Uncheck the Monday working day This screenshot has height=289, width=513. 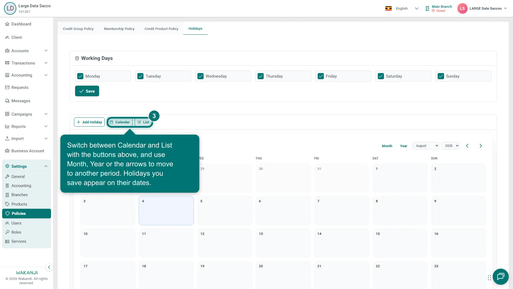click(x=80, y=76)
